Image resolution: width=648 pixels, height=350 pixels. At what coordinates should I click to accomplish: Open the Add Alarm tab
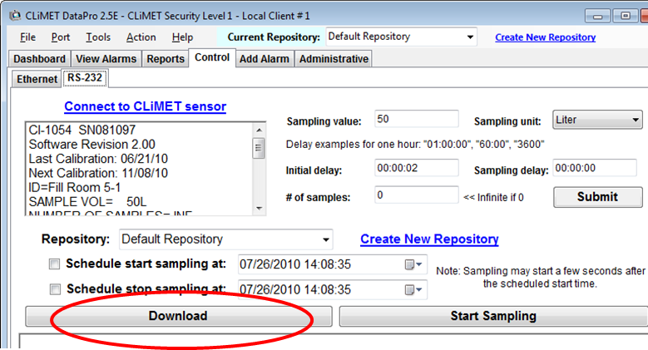265,59
